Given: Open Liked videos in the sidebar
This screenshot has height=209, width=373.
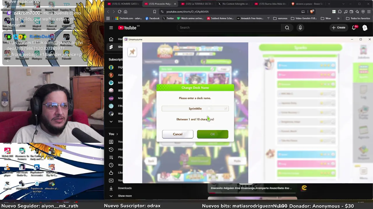Looking at the screenshot, I should tap(116, 173).
